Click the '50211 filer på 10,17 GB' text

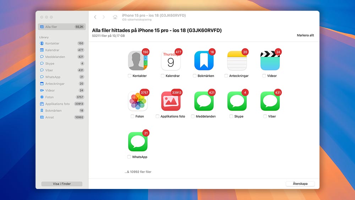(108, 36)
